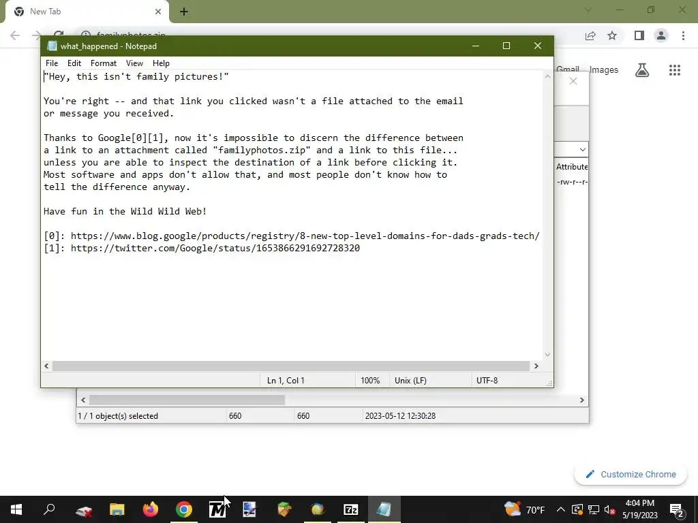Click the Notepad taskbar icon
This screenshot has width=698, height=523.
click(384, 509)
